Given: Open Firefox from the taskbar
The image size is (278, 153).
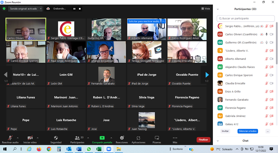Looking at the screenshot, I should click(x=39, y=149).
